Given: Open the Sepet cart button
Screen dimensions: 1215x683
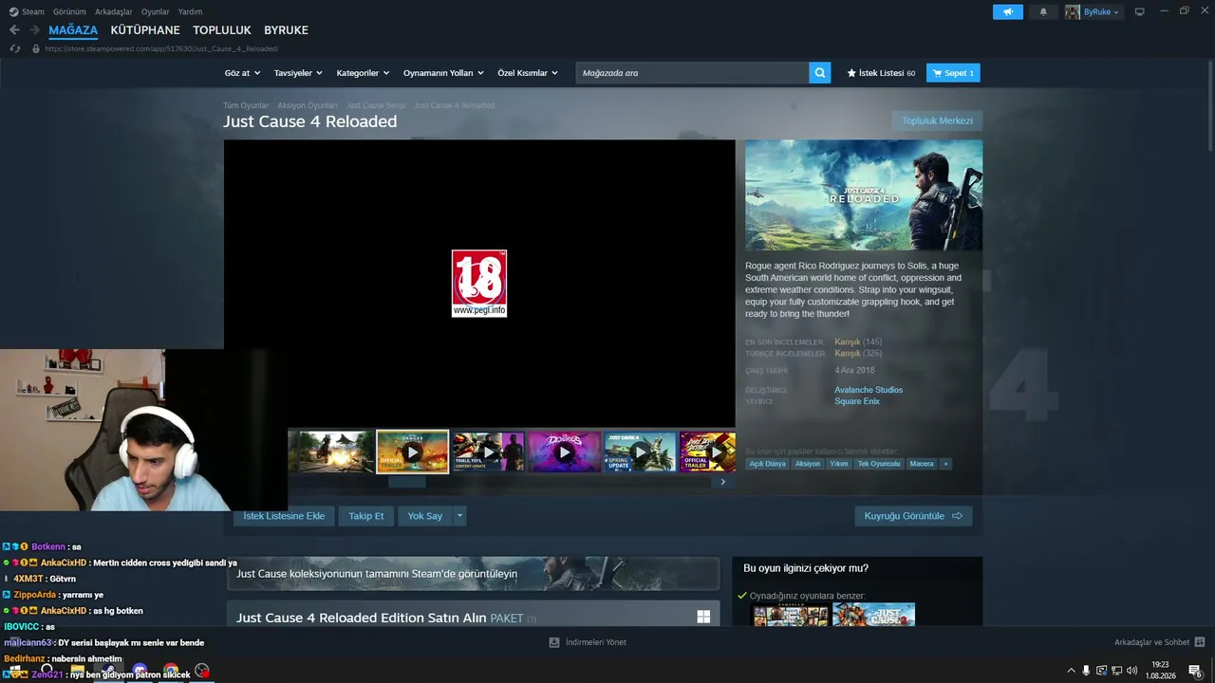Looking at the screenshot, I should (x=953, y=73).
